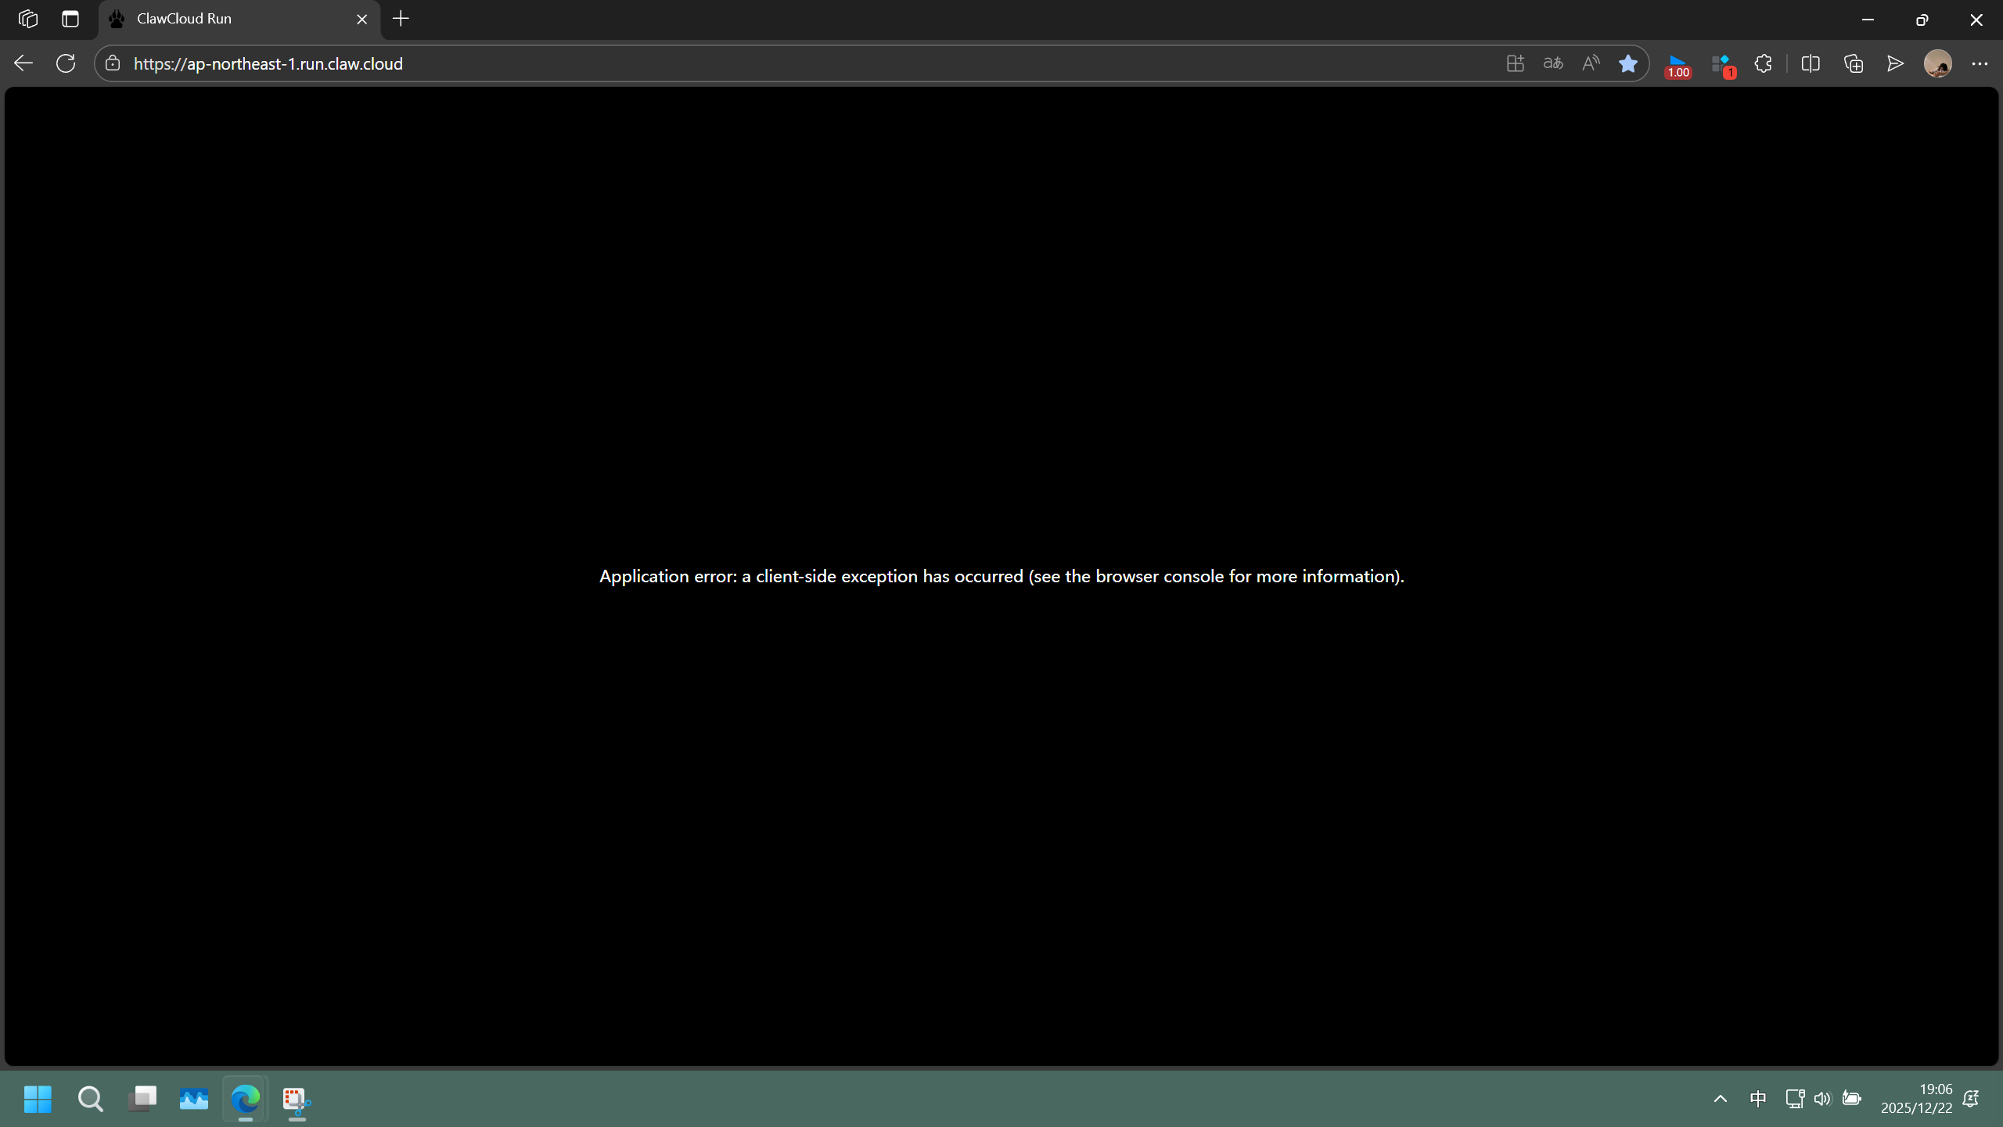Open the volume control in tray
2003x1127 pixels.
click(x=1822, y=1099)
